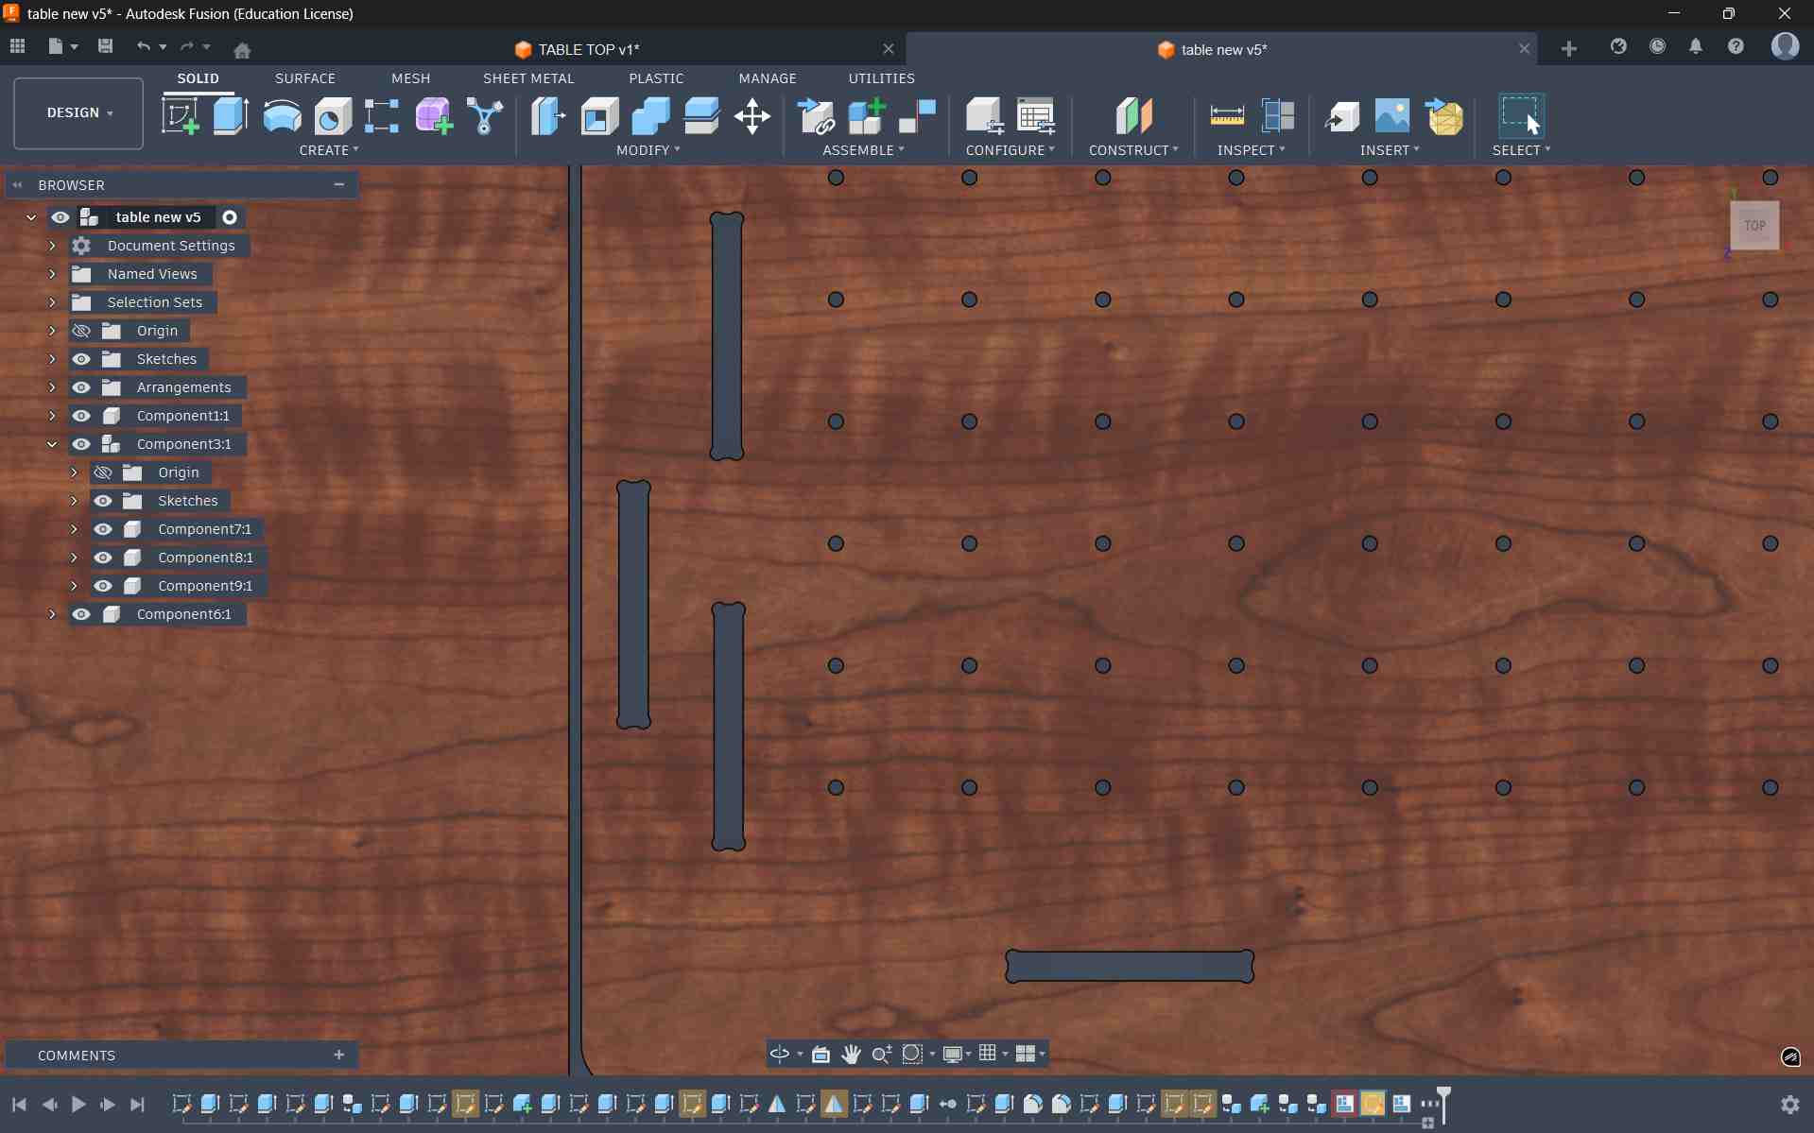Select the Measure tool
This screenshot has width=1814, height=1133.
[x=1227, y=116]
